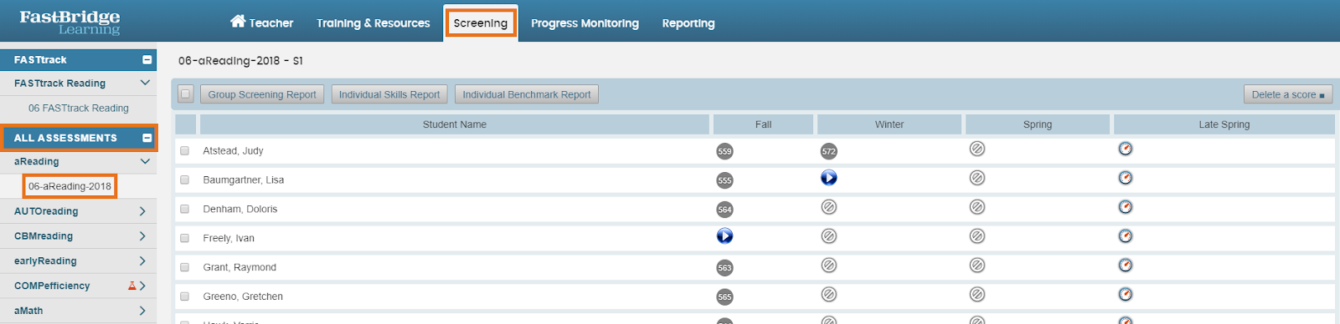The height and width of the screenshot is (324, 1340).
Task: Select 06 FASTtrack Reading in sidebar
Action: coord(79,109)
